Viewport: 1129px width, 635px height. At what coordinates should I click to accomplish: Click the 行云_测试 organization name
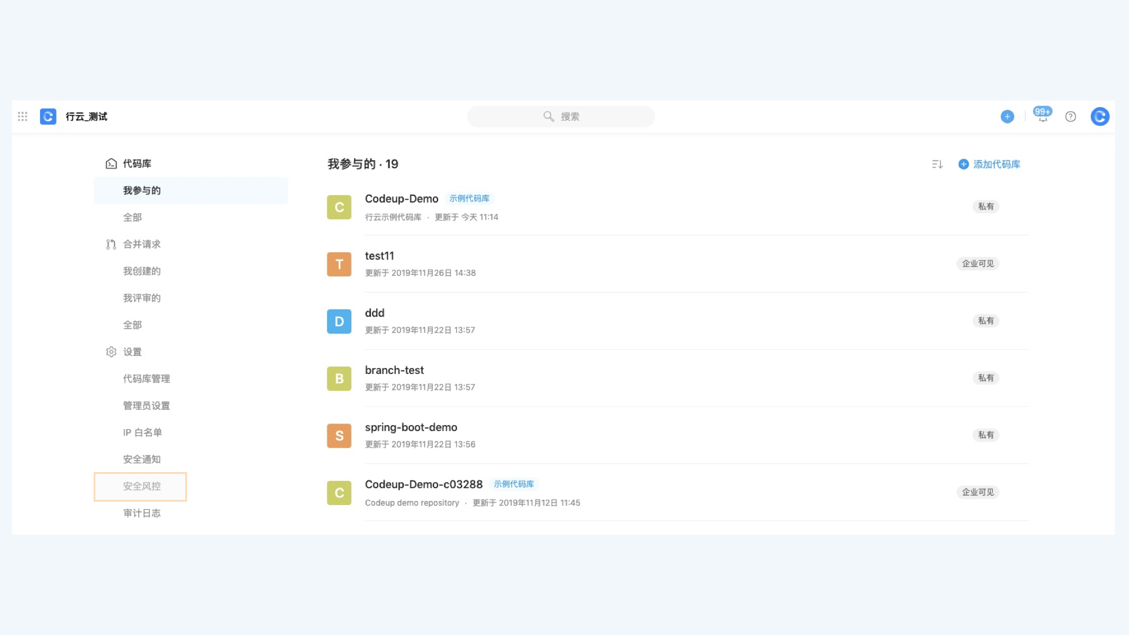coord(86,116)
